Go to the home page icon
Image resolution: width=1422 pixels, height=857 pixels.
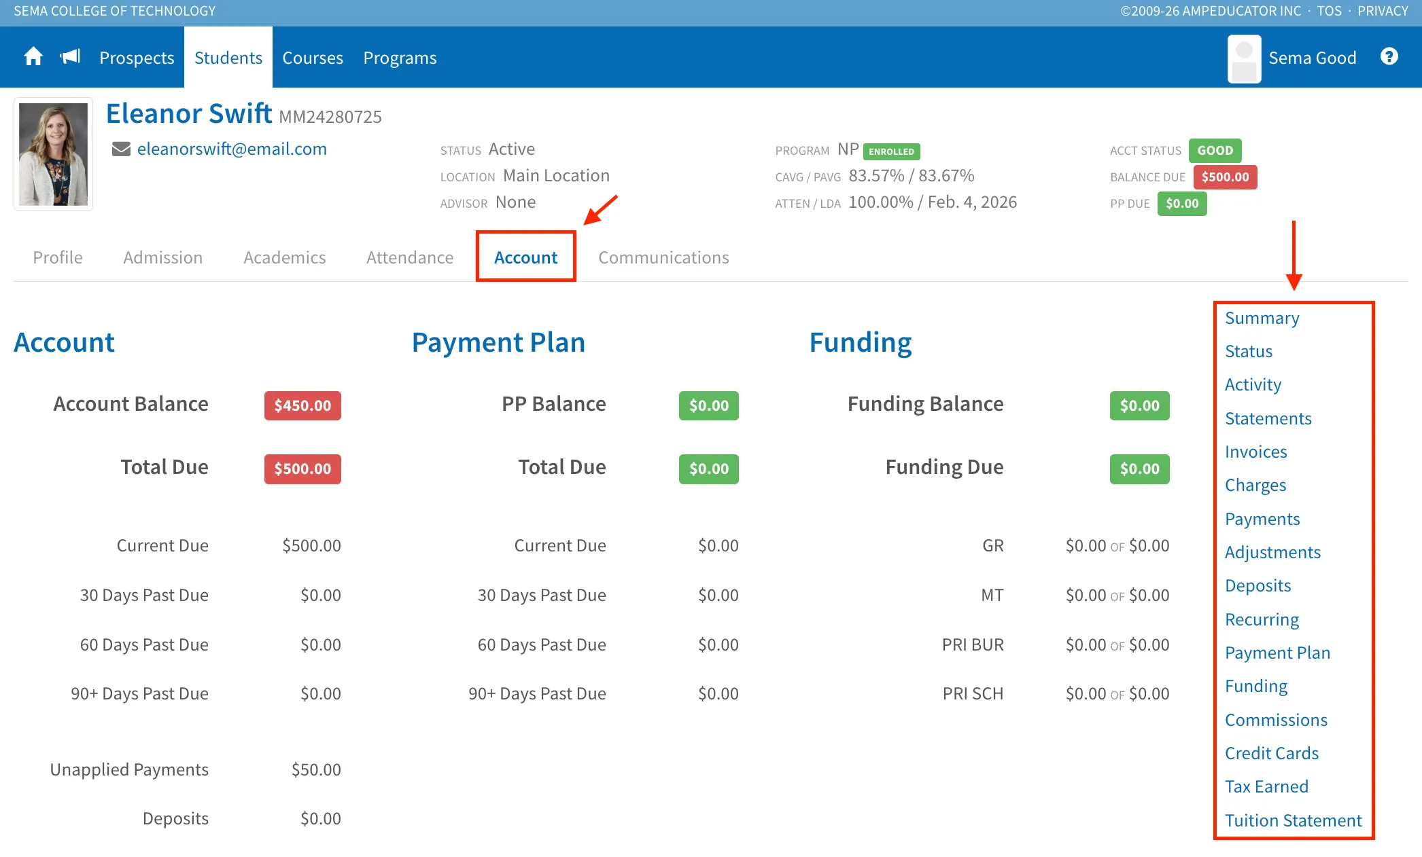click(x=33, y=57)
